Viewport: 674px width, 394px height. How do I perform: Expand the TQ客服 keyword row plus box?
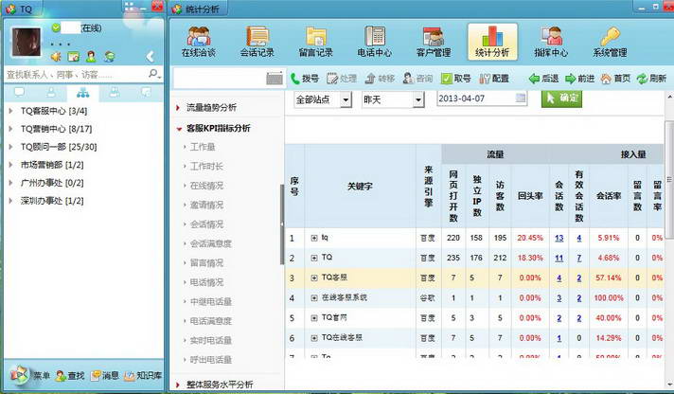point(313,278)
